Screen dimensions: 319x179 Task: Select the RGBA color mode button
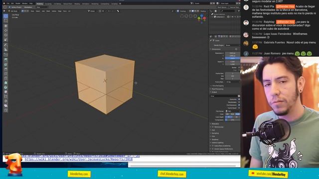(x=237, y=114)
